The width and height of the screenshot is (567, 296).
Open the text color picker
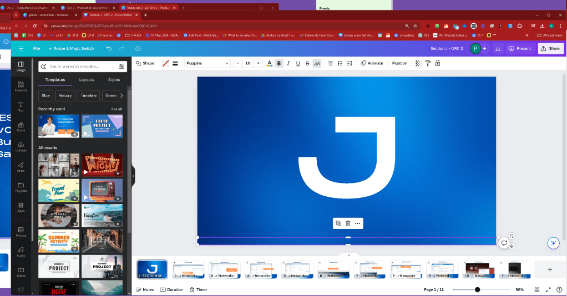pyautogui.click(x=270, y=63)
